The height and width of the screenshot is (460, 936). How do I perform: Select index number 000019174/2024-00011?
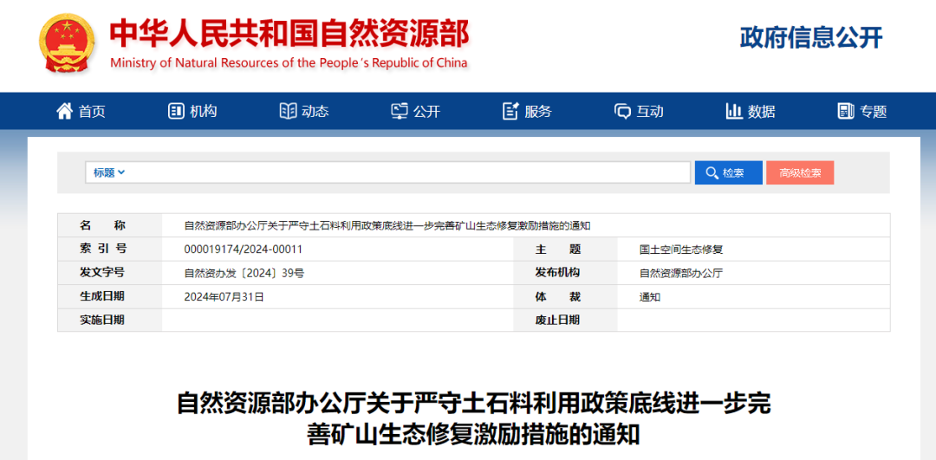pos(244,249)
